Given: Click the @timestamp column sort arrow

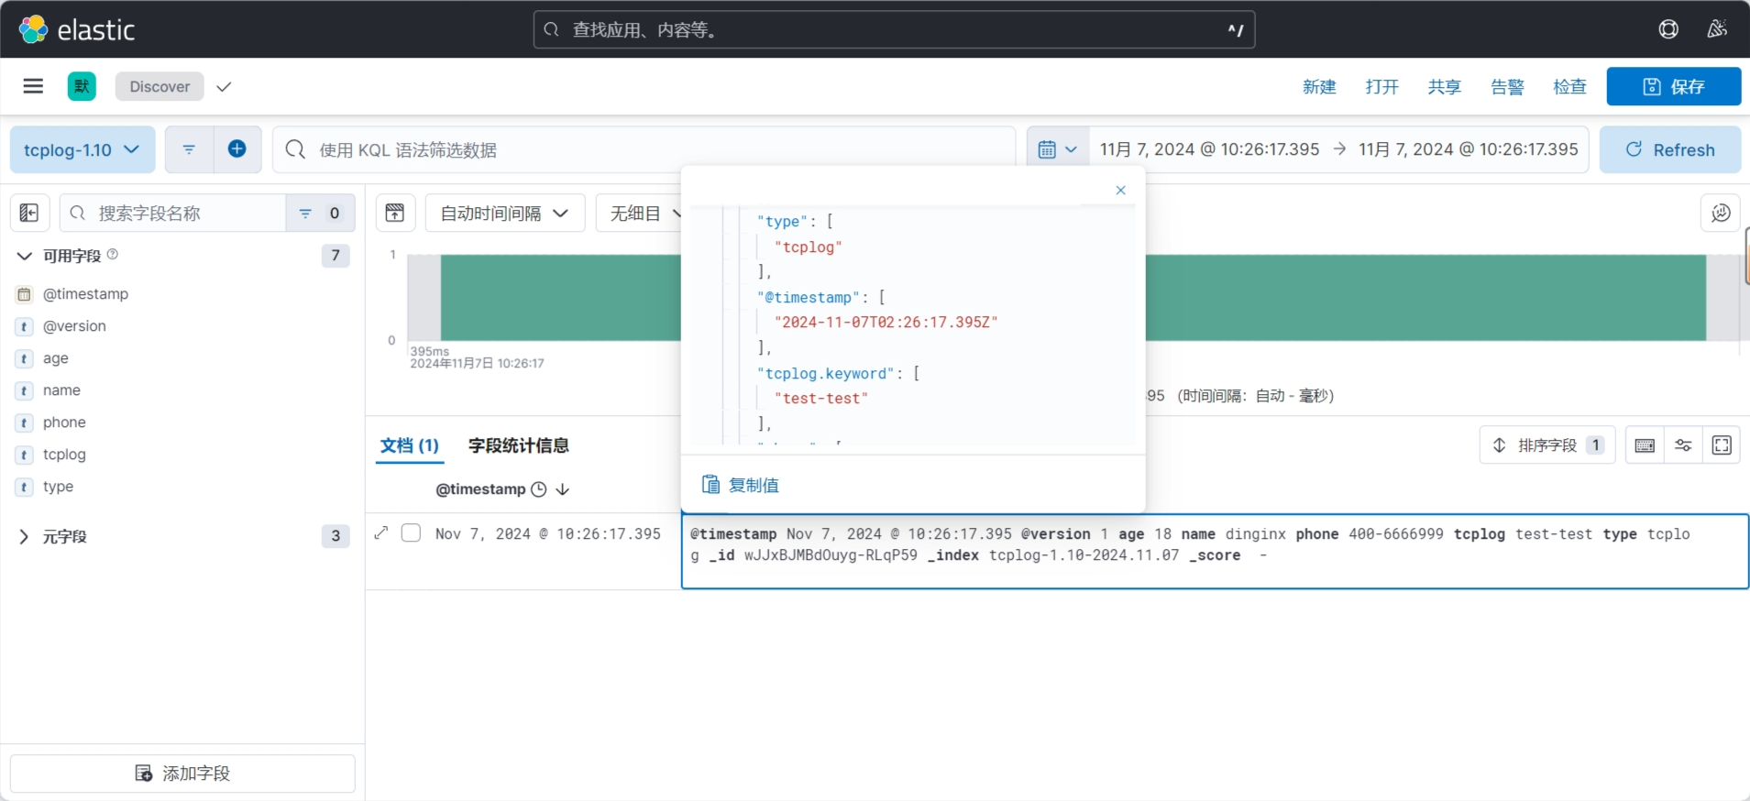Looking at the screenshot, I should pyautogui.click(x=563, y=489).
